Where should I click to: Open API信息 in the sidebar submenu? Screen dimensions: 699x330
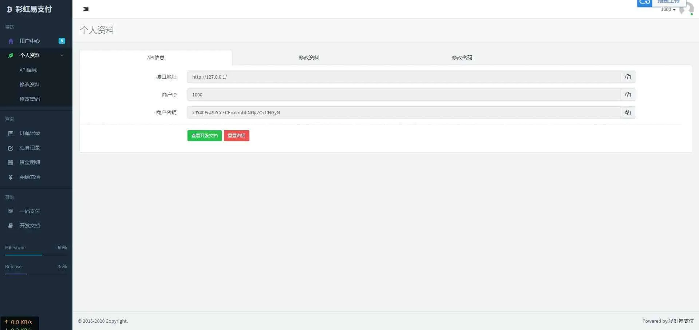[x=28, y=70]
